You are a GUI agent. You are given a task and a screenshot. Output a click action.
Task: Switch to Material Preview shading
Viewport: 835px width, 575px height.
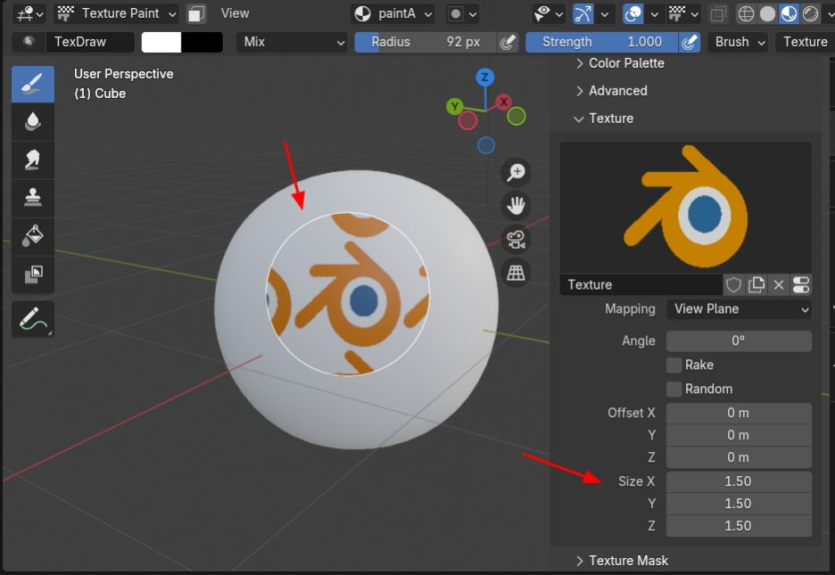(x=789, y=14)
